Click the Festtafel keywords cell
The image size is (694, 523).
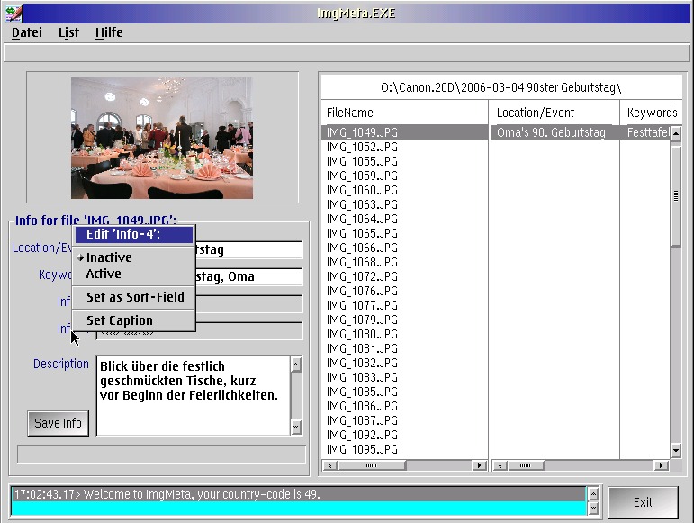tap(645, 132)
